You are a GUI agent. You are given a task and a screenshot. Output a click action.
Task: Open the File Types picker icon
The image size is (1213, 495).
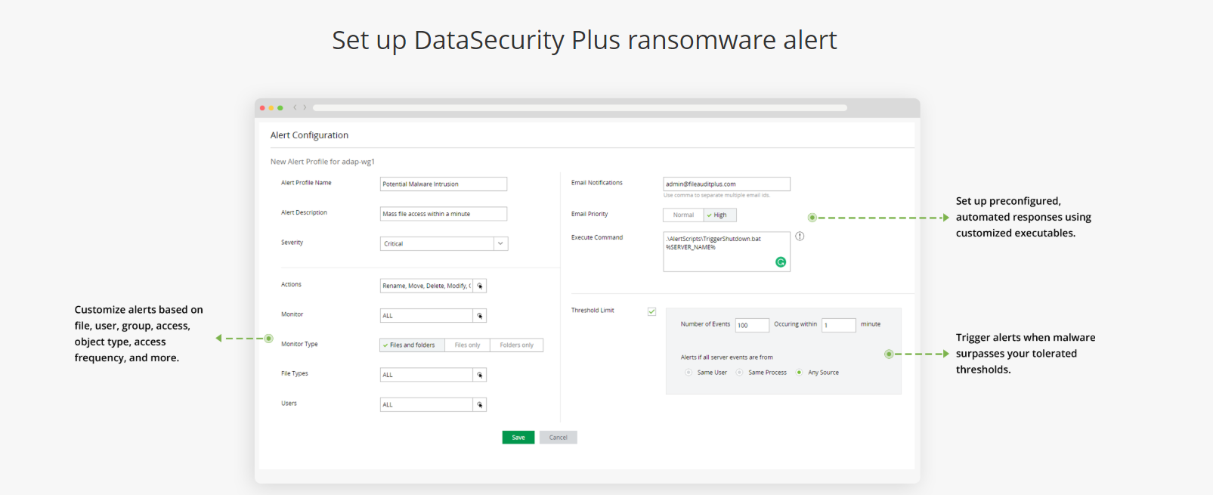coord(479,375)
